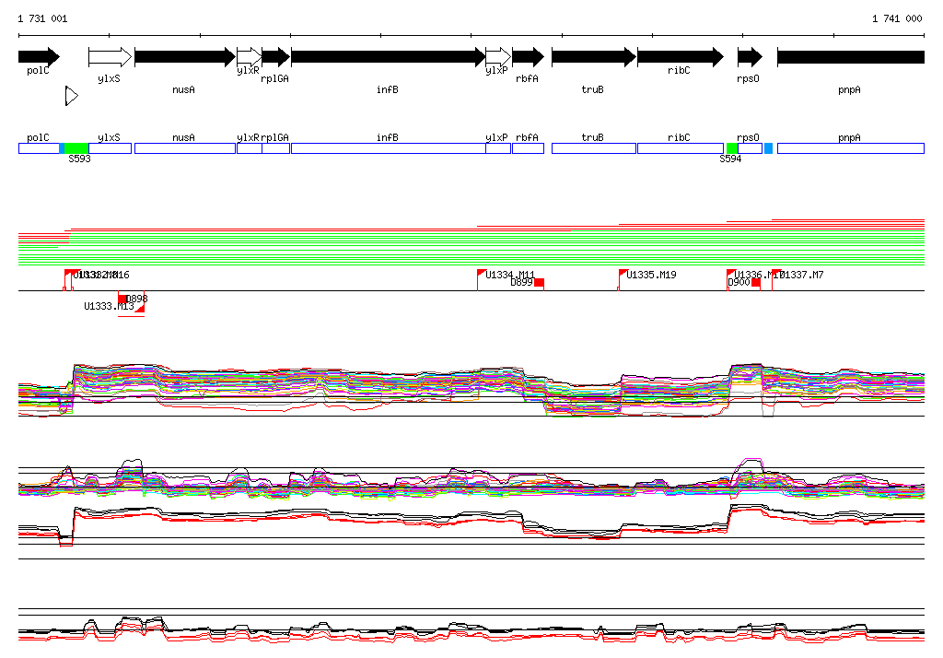
Task: Select the red D898 marker square
Action: coord(122,299)
